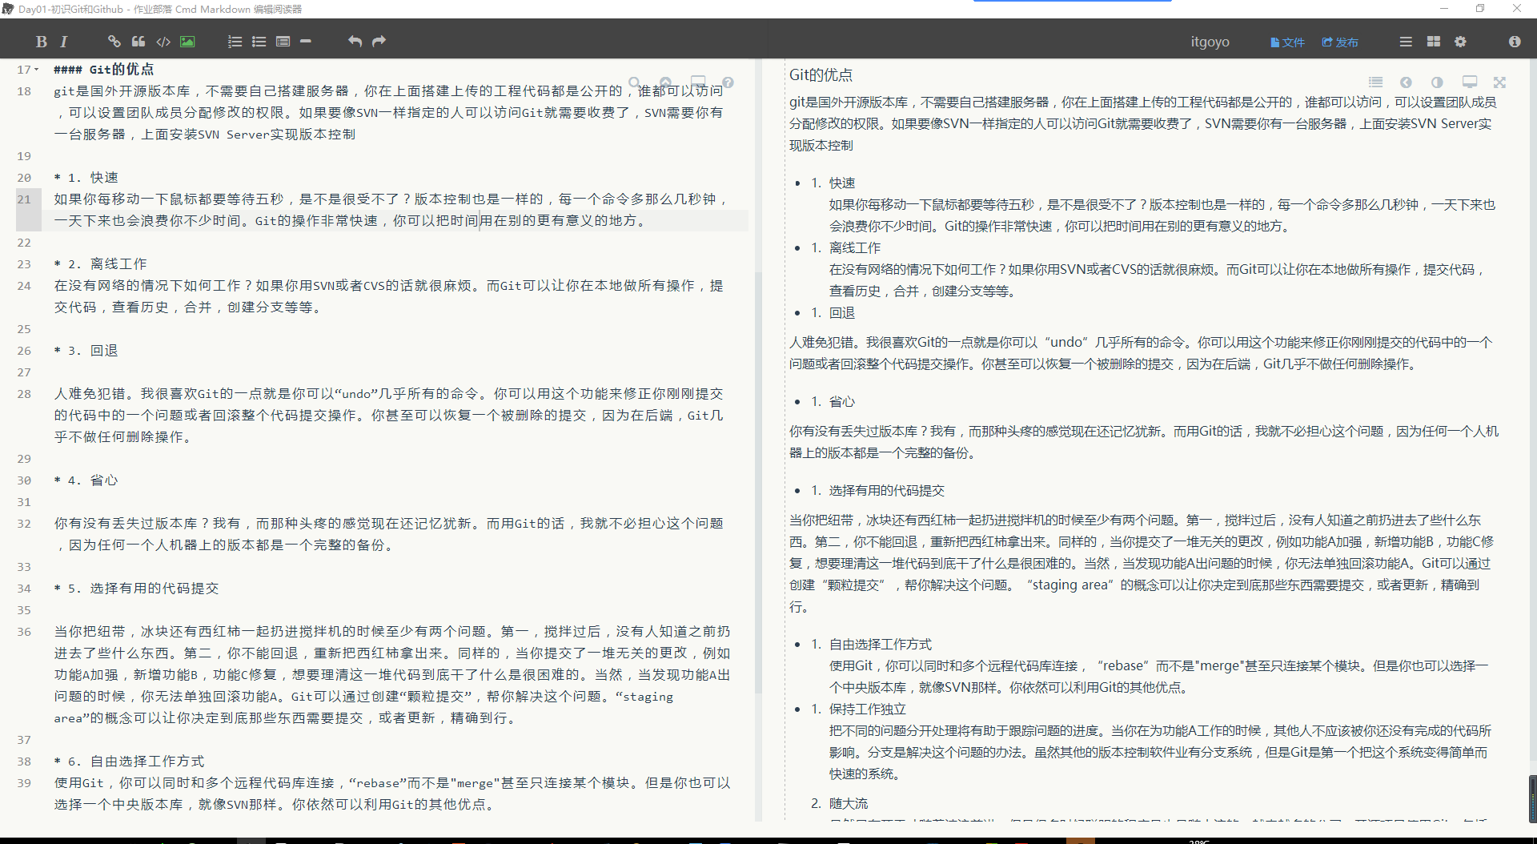1537x844 pixels.
Task: Publish the document with 发布
Action: 1340,42
